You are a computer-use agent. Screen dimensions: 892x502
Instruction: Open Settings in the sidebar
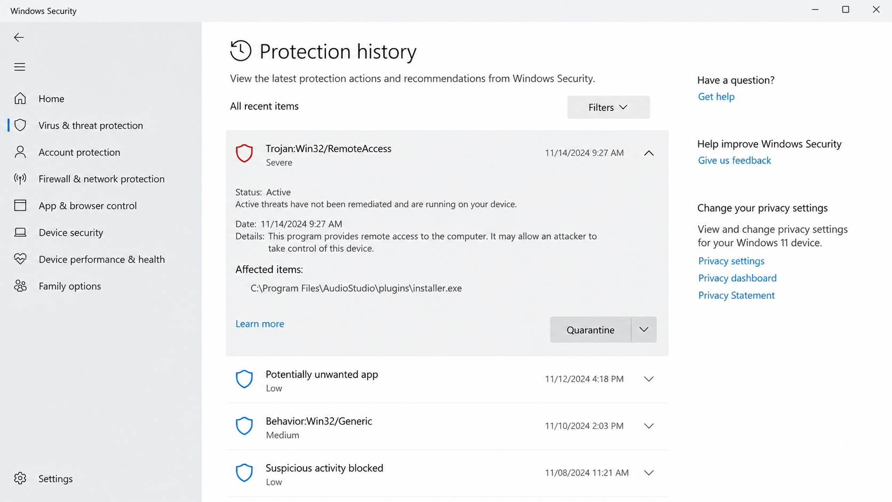point(55,479)
